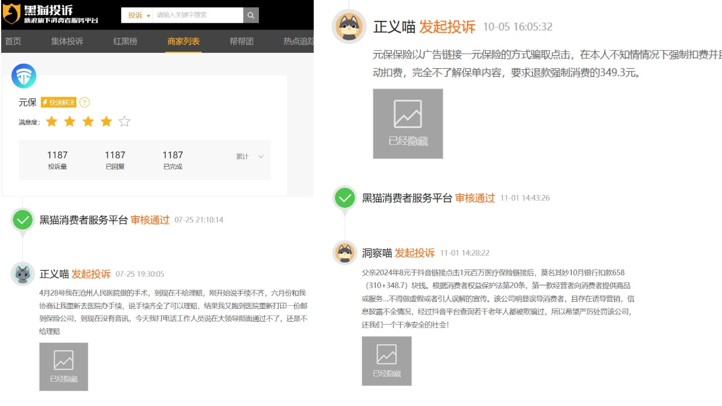Click the 元保 merchant name
Viewport: 722px width, 406px height.
coord(27,102)
